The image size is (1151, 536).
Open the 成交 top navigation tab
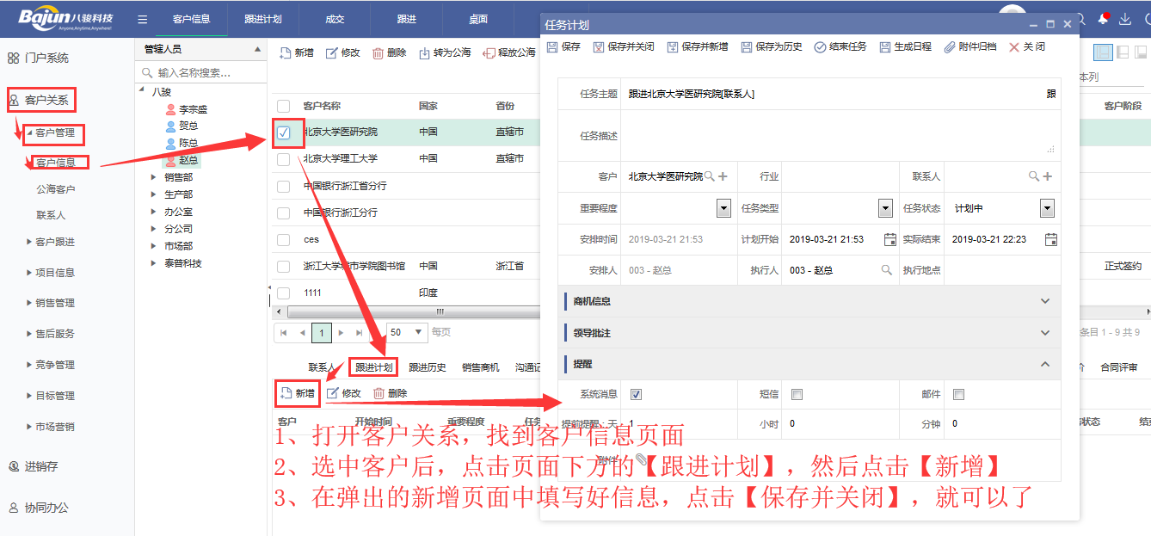334,19
